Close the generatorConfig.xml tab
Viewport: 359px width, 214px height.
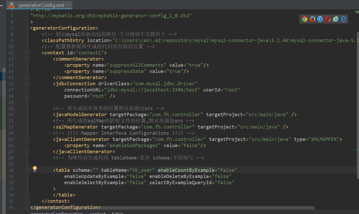68,5
